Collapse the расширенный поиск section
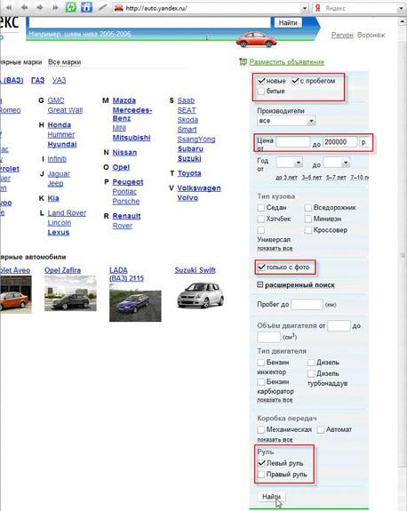The height and width of the screenshot is (511, 407). (x=259, y=285)
